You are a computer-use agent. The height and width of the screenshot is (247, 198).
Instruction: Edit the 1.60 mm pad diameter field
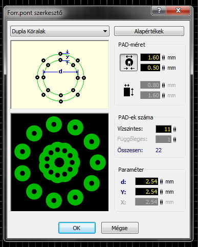point(150,57)
